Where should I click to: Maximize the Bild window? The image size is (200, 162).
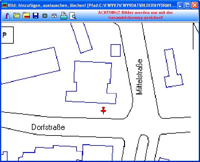pyautogui.click(x=187, y=5)
